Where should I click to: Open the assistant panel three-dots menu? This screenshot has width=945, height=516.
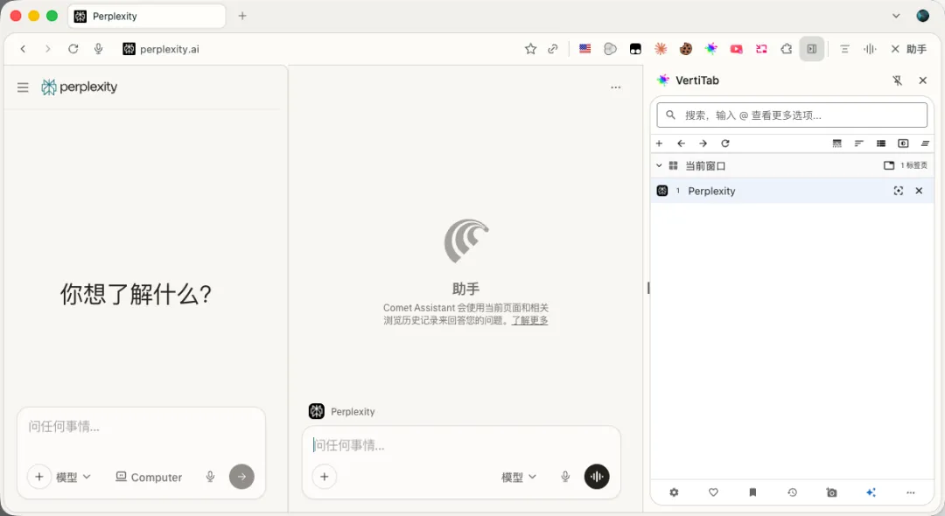pos(615,87)
